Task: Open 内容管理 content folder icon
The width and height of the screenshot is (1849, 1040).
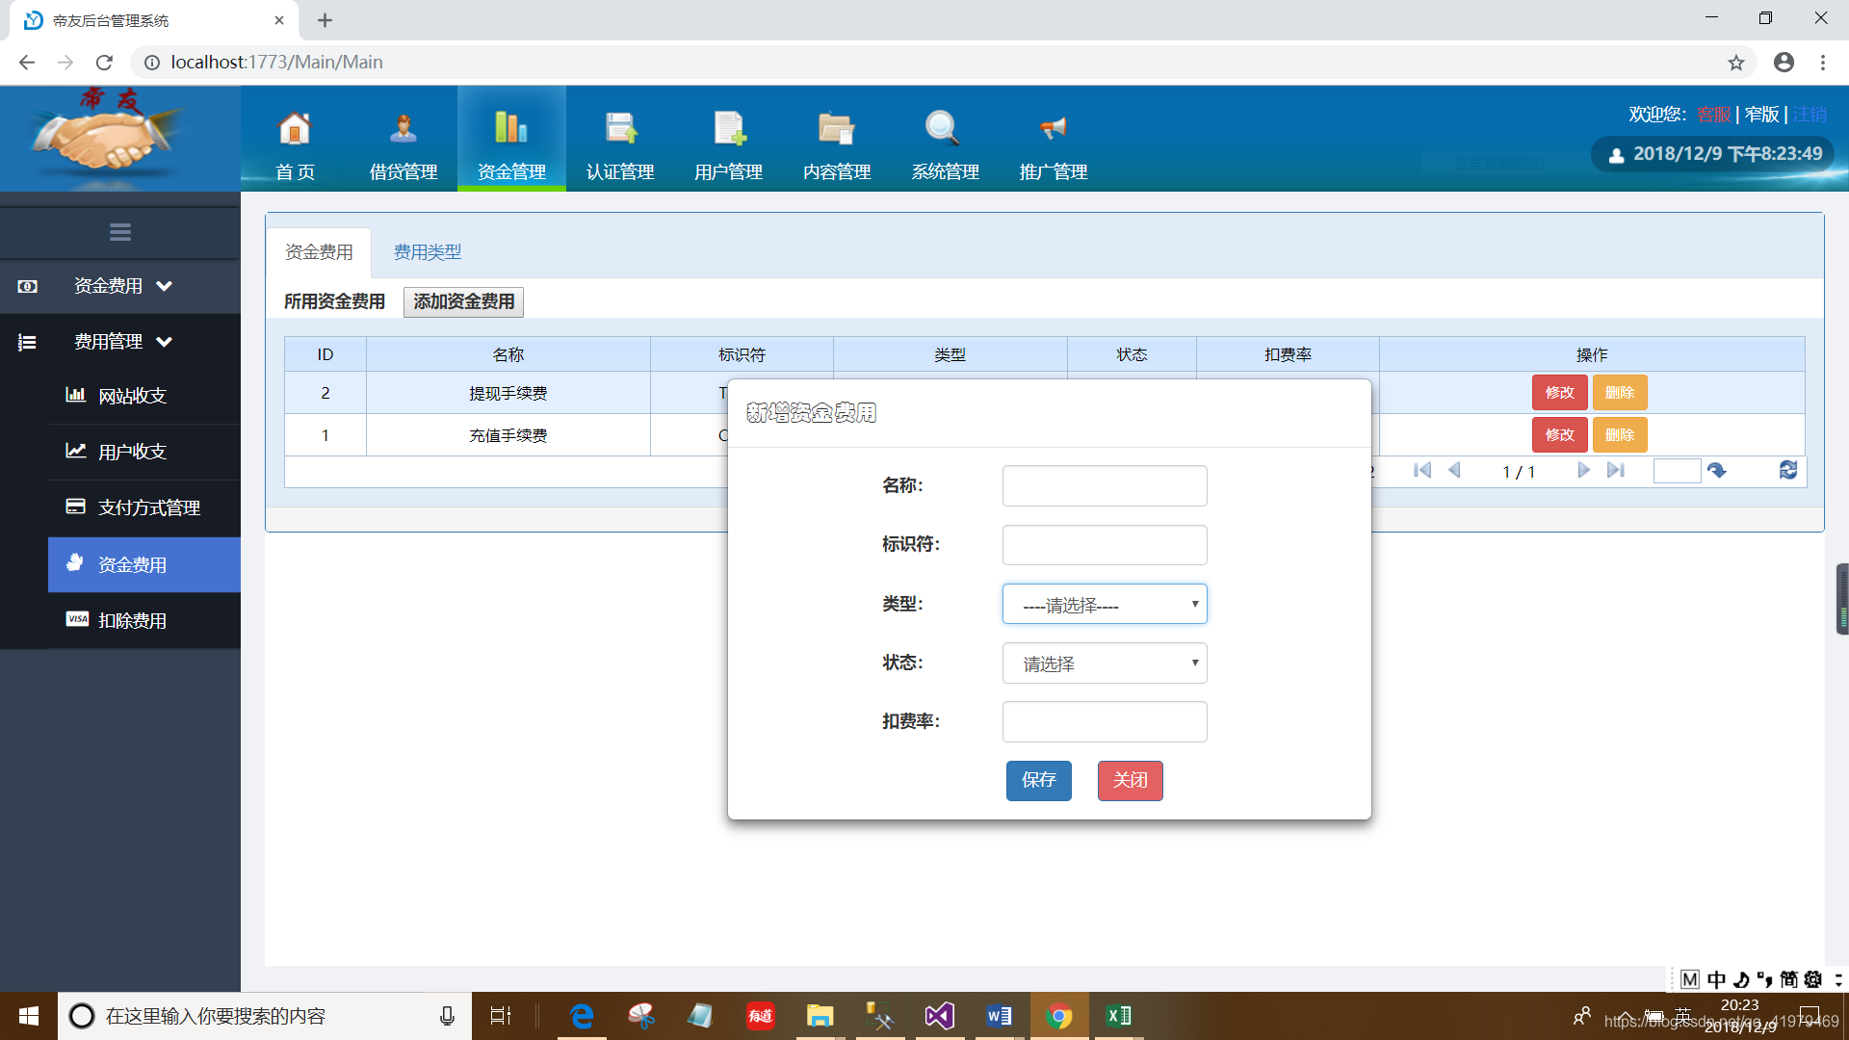Action: tap(837, 128)
